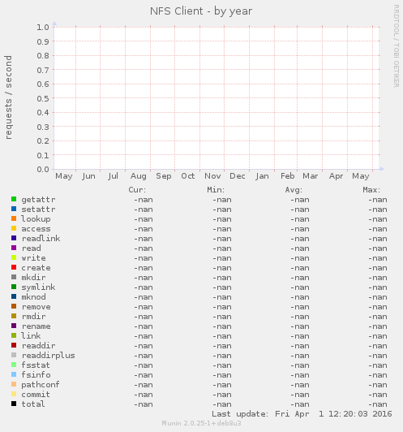This screenshot has width=403, height=432.
Task: Select the gray mkdir legend swatch
Action: coord(14,277)
